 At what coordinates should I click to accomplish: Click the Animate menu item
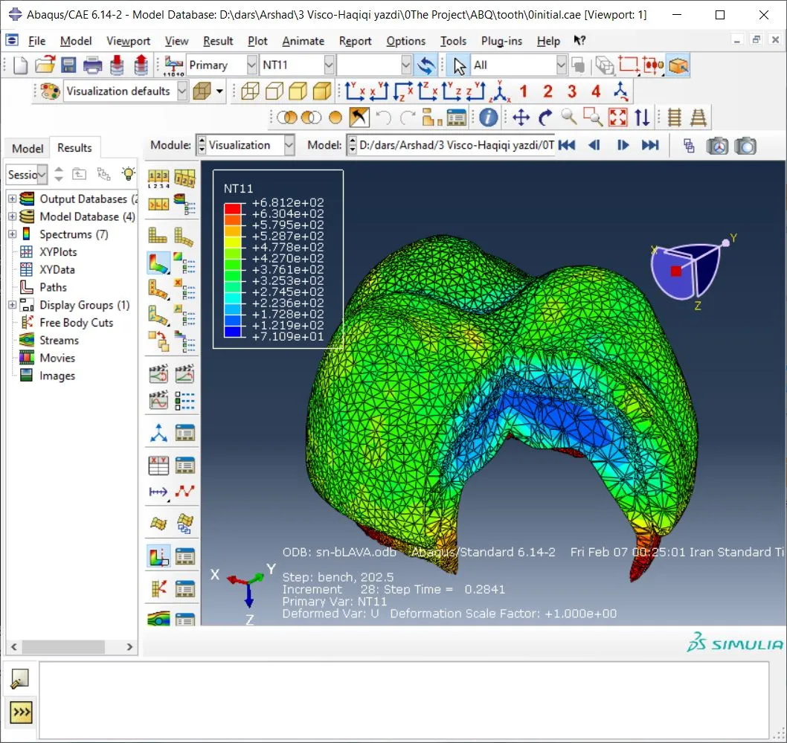(x=303, y=41)
